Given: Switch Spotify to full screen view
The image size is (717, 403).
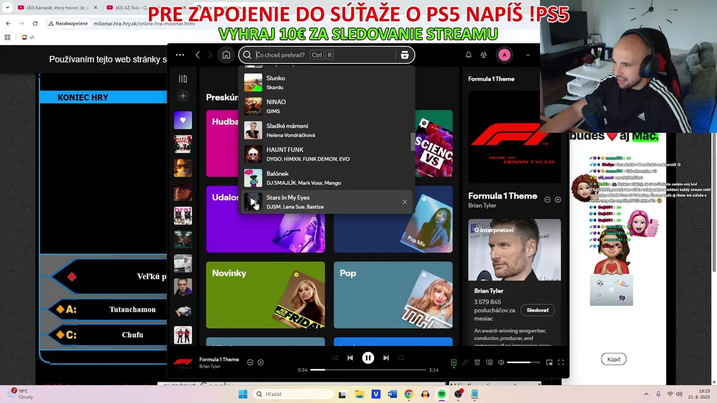Looking at the screenshot, I should point(561,363).
